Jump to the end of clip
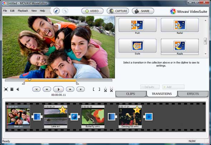 [x=80, y=89]
